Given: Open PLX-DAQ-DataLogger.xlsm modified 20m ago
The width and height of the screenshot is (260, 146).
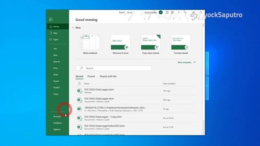Looking at the screenshot, I should (x=135, y=100).
